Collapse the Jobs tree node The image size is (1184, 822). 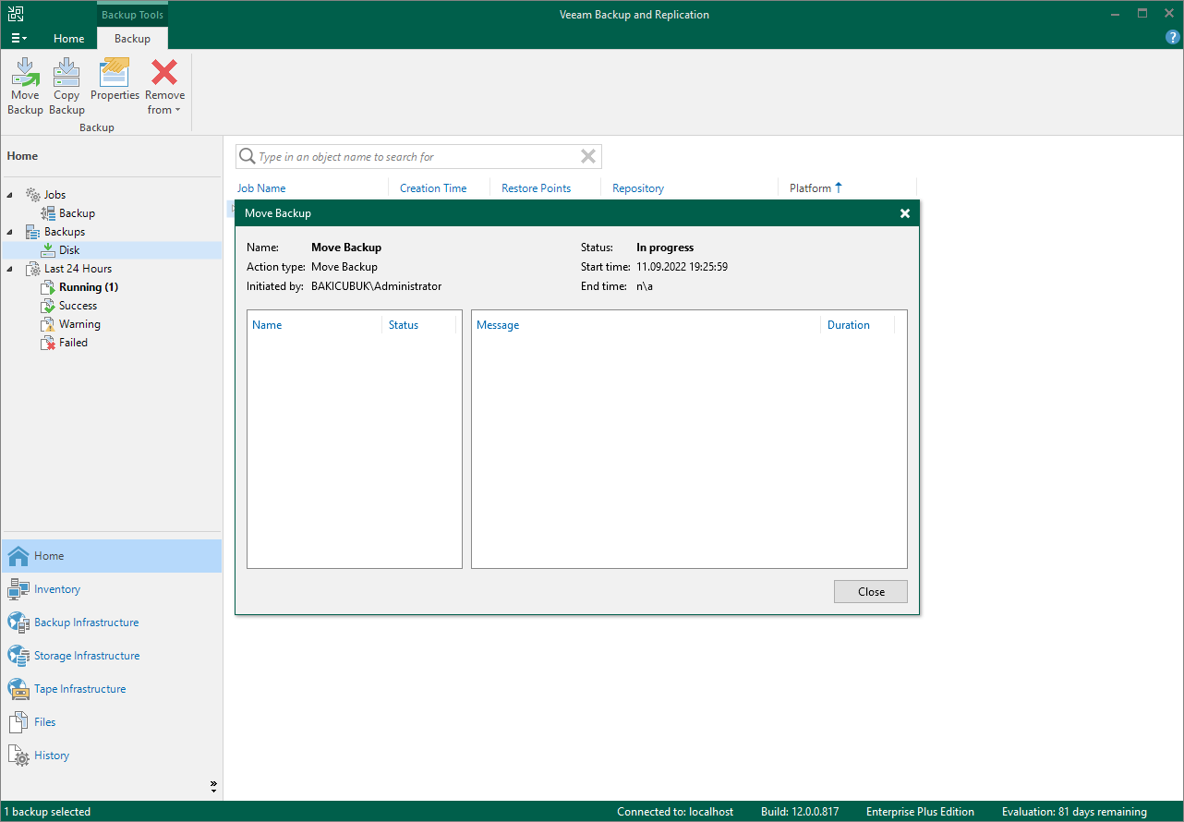point(10,195)
